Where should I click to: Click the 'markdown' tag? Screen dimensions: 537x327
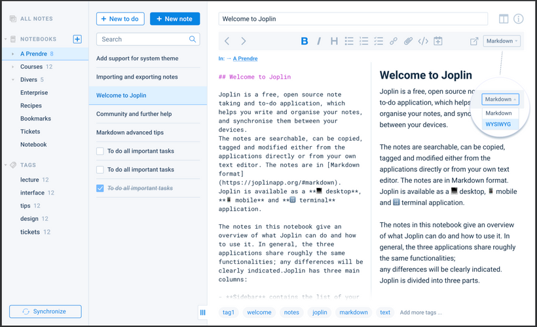(354, 313)
